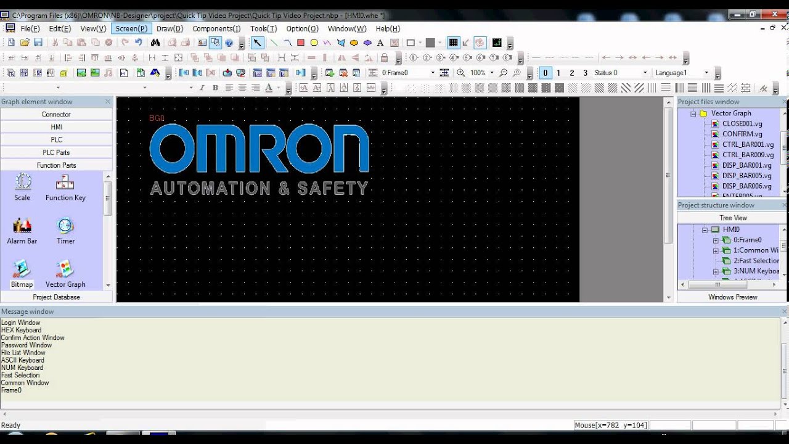Screen dimensions: 789x444
Task: Open the HMI category
Action: [56, 127]
